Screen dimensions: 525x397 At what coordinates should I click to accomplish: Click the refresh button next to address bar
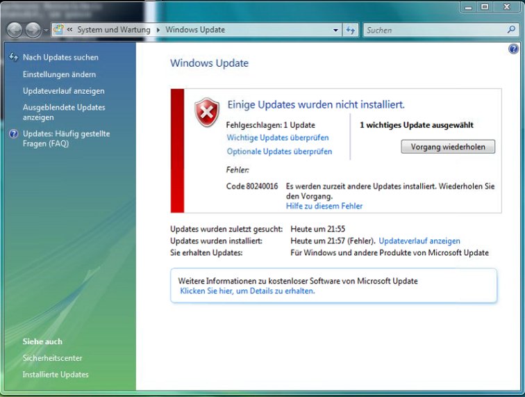tap(351, 30)
